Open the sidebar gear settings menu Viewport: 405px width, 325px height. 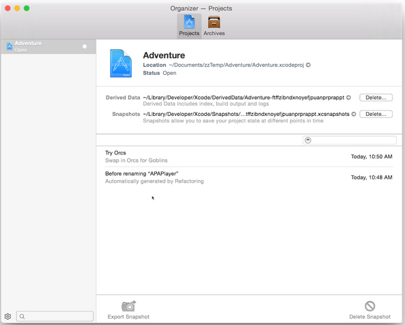point(8,316)
